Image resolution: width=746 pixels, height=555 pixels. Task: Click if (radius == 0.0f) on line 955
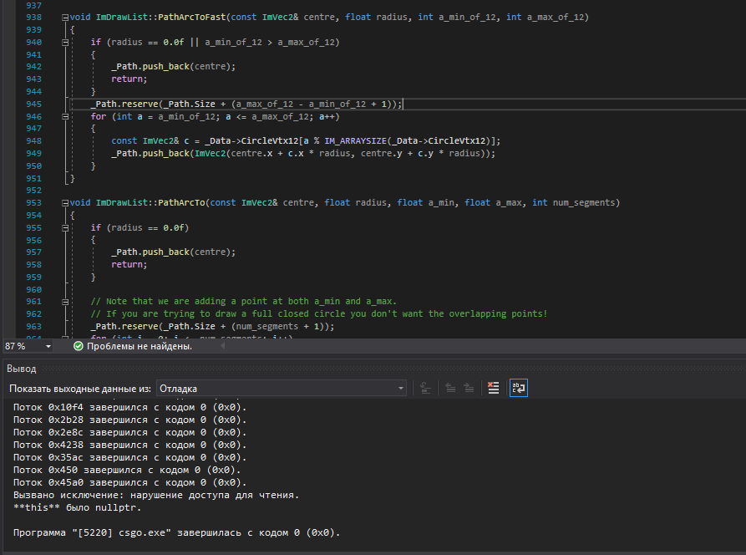pyautogui.click(x=140, y=228)
